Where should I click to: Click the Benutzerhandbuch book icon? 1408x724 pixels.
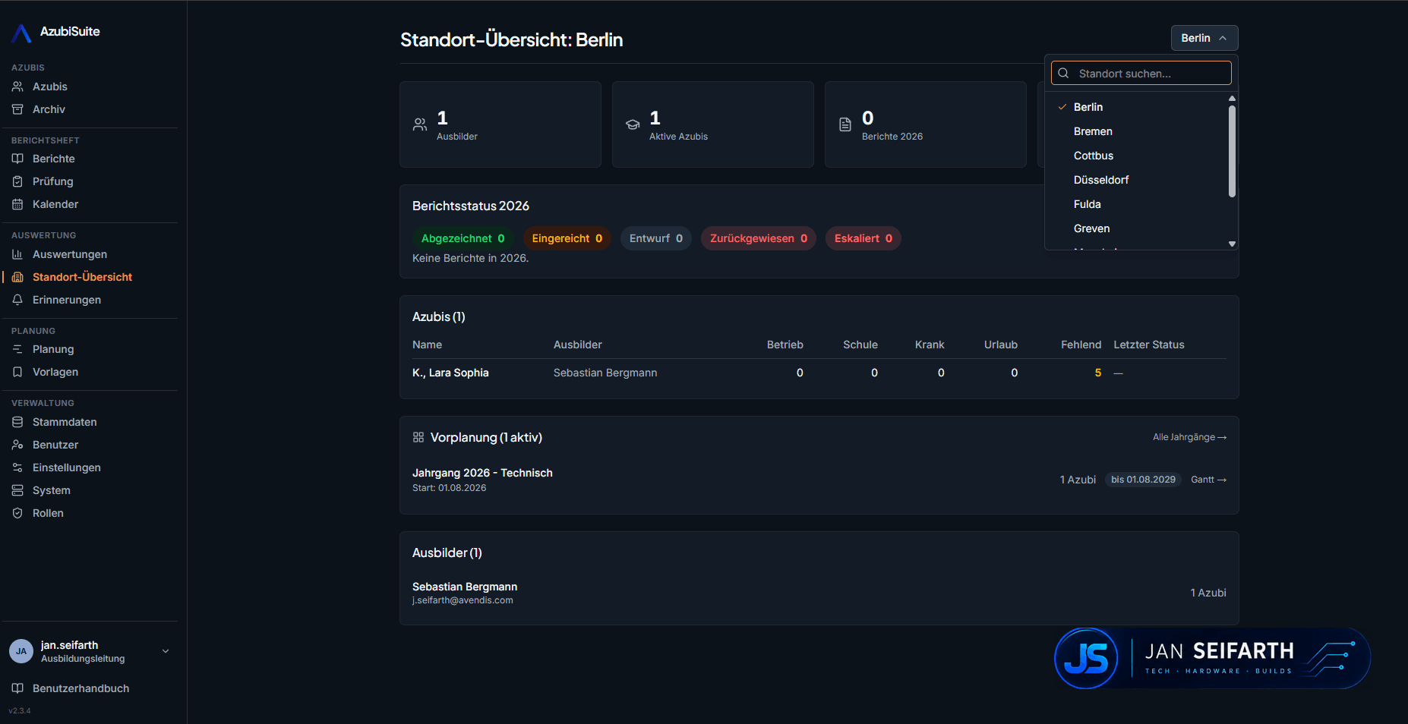[x=17, y=688]
